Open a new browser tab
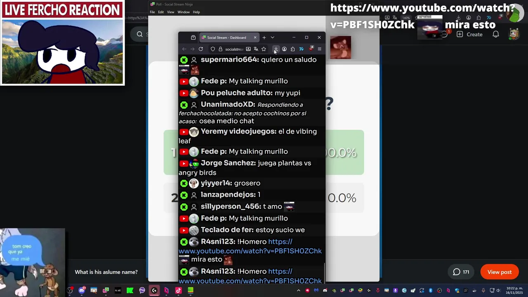 click(x=264, y=38)
